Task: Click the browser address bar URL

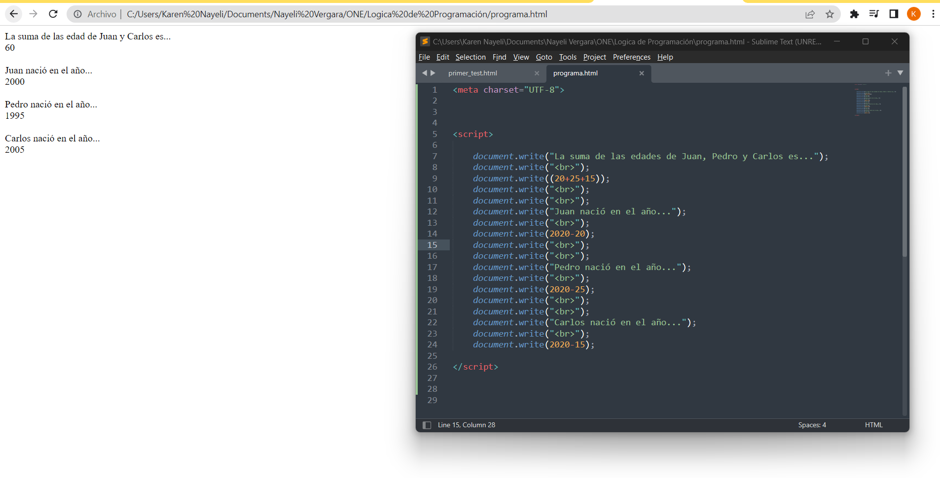Action: click(x=337, y=14)
